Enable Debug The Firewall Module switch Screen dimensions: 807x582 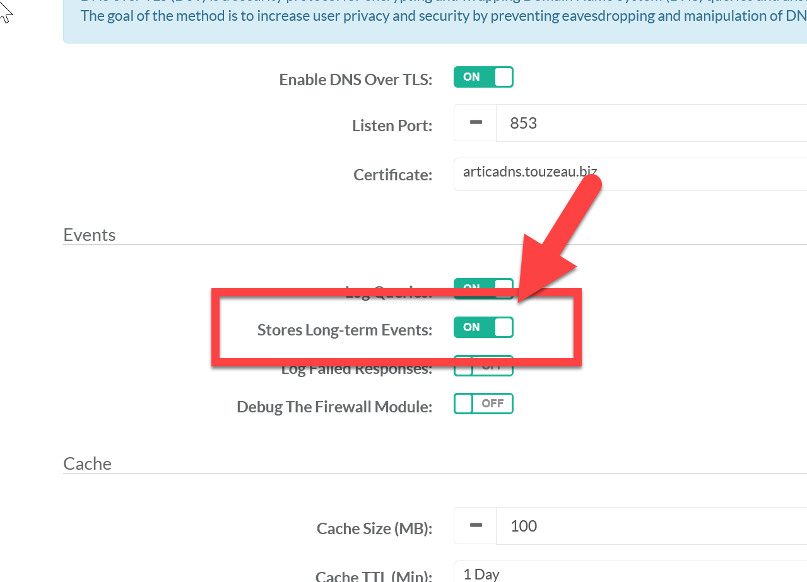coord(483,404)
